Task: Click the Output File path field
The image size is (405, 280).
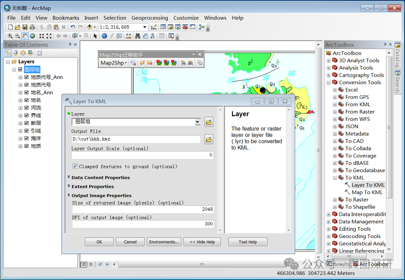Action: click(136, 139)
